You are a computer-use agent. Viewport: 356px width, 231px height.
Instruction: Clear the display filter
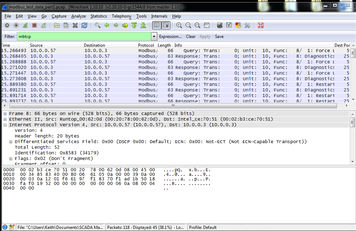tap(191, 37)
